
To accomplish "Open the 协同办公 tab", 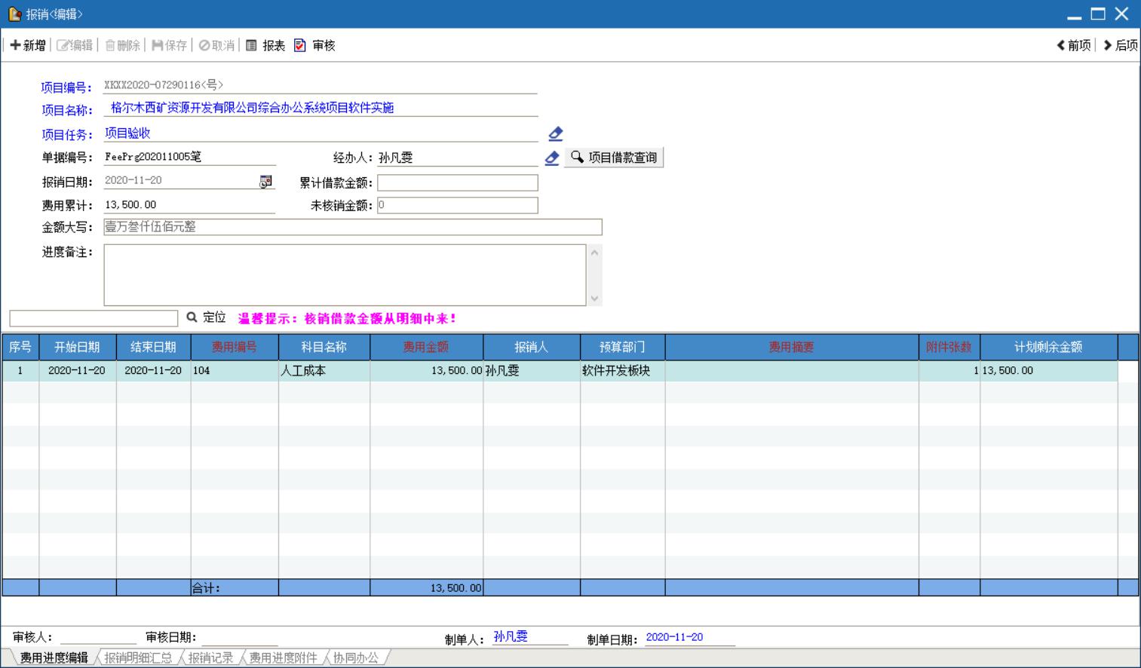I will (356, 657).
